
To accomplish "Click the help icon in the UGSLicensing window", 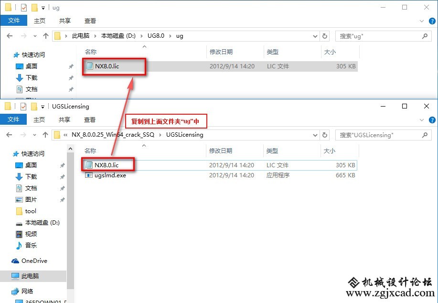I will [432, 120].
